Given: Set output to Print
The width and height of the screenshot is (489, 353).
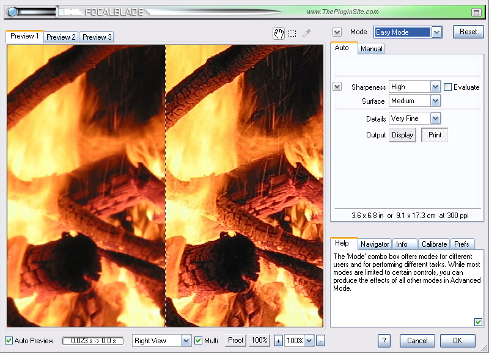Looking at the screenshot, I should click(435, 135).
